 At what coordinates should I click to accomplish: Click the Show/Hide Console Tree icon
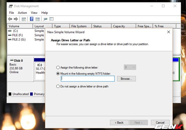click(x=24, y=19)
